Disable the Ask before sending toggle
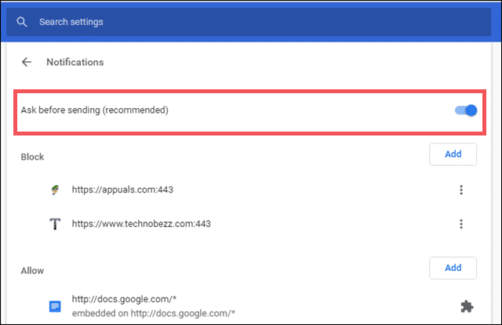This screenshot has height=325, width=502. [x=466, y=110]
